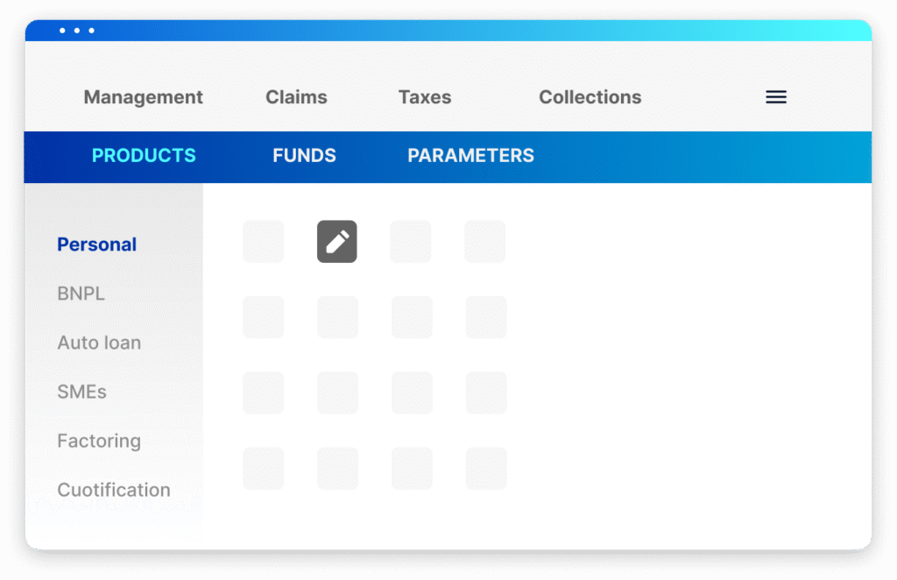Select Cuotification in the sidebar
This screenshot has height=580, width=897.
point(114,491)
